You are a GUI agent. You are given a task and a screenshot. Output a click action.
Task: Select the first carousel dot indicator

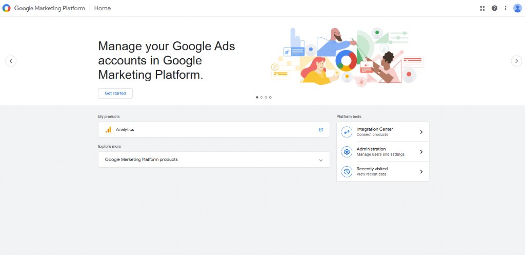257,98
